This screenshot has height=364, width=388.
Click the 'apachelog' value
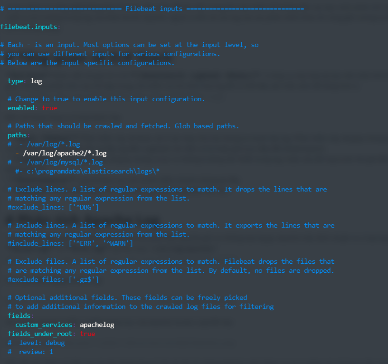[x=97, y=325]
